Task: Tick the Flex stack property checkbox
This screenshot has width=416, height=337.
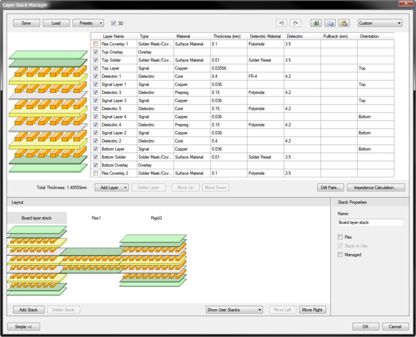Action: 340,237
